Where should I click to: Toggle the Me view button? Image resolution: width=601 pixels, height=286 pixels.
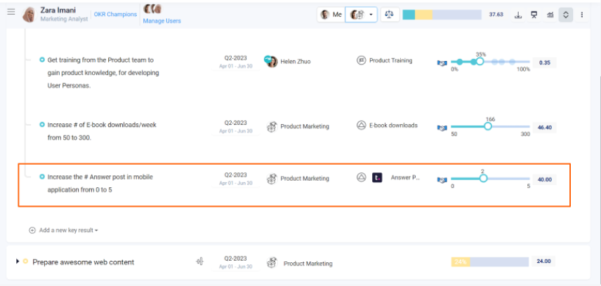(x=331, y=15)
